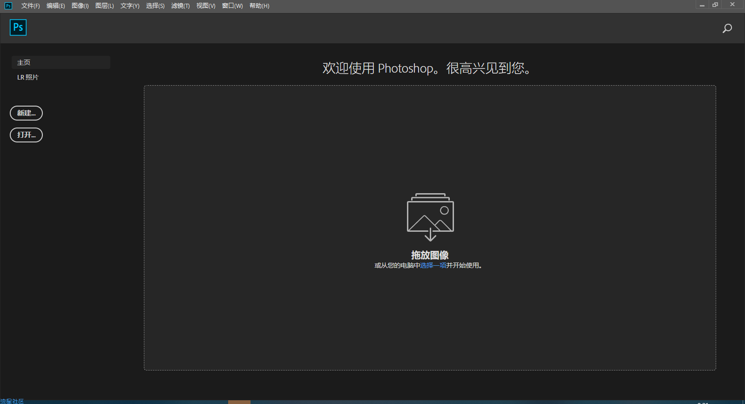The height and width of the screenshot is (404, 745).
Task: Open the 图像(I) menu
Action: pyautogui.click(x=80, y=6)
